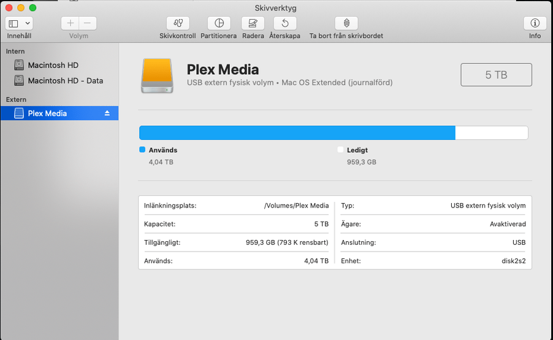Select Plex Media external drive
The image size is (553, 340).
tap(59, 114)
